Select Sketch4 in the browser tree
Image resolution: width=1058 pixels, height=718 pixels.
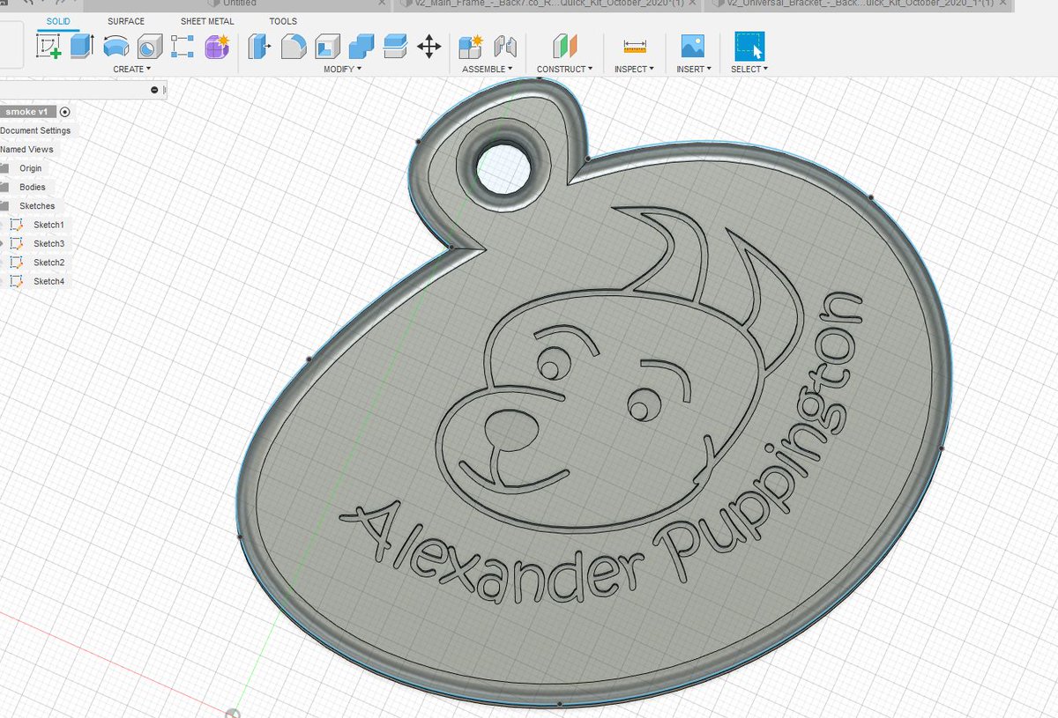click(48, 281)
